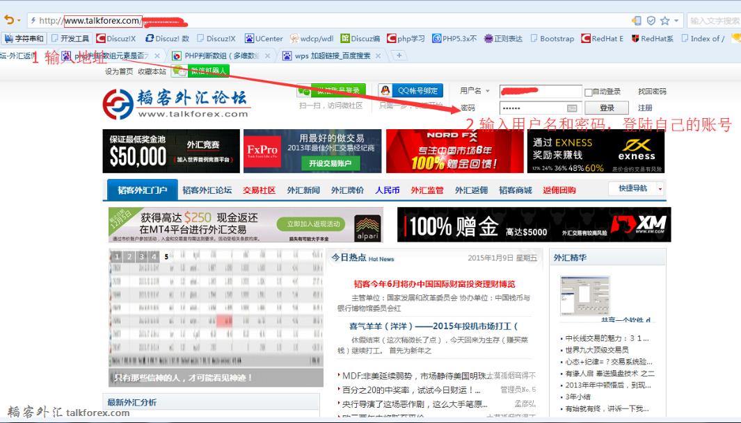Click the 注册 register link
Screen dimensions: 741x423
[645, 108]
